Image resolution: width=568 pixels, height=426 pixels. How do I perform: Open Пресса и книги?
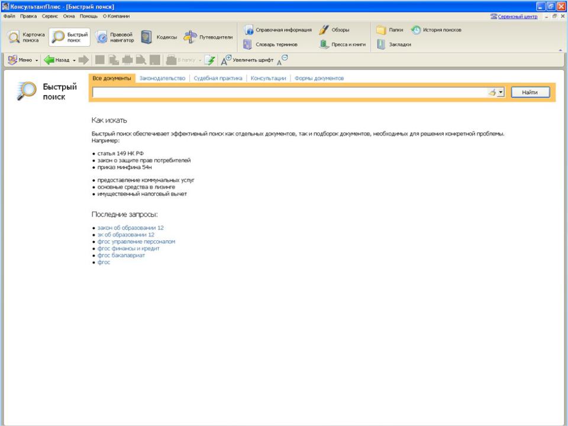click(x=343, y=44)
